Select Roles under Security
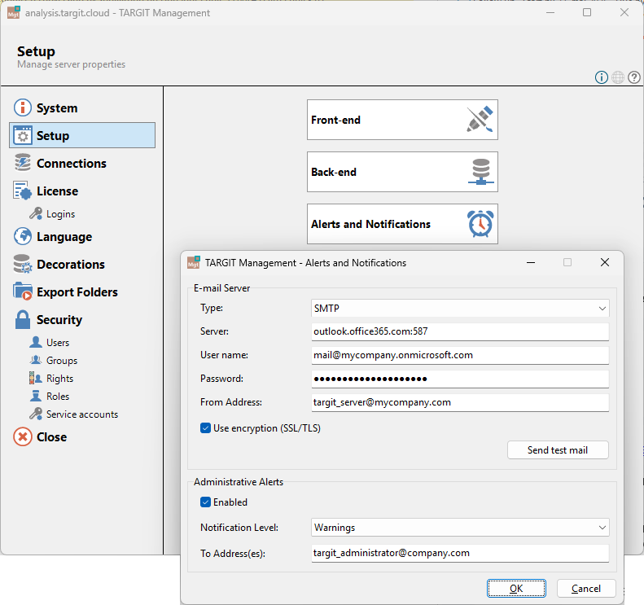This screenshot has width=644, height=605. click(58, 397)
